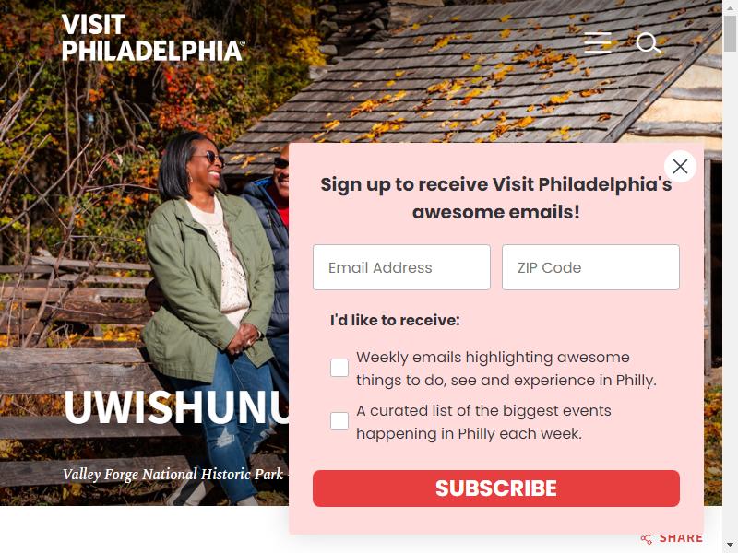Open the site search magnifier

649,42
